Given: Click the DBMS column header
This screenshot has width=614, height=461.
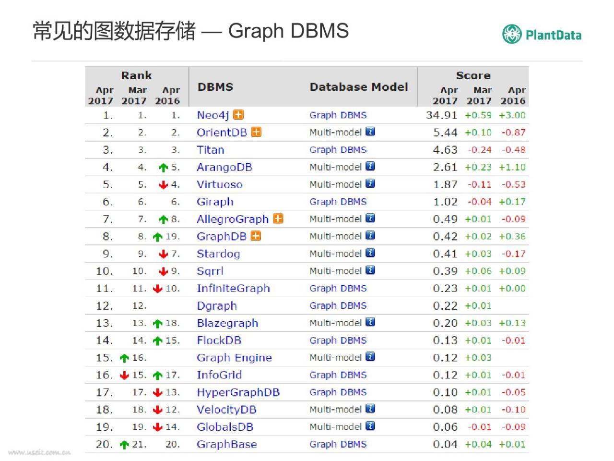Looking at the screenshot, I should point(215,87).
